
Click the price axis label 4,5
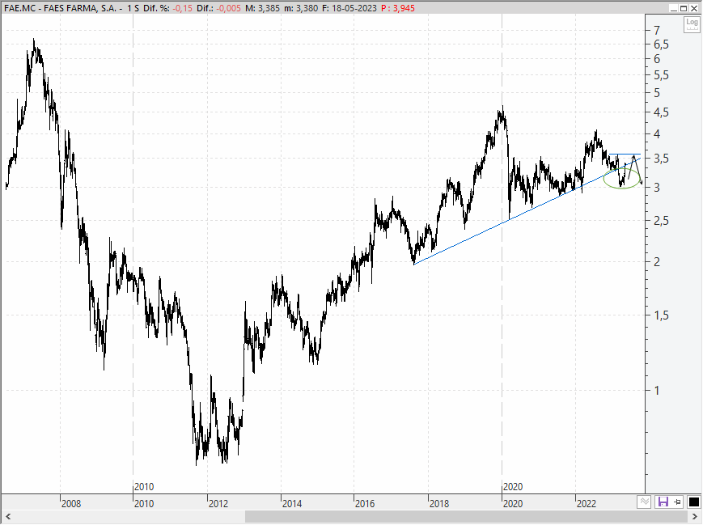(x=661, y=112)
